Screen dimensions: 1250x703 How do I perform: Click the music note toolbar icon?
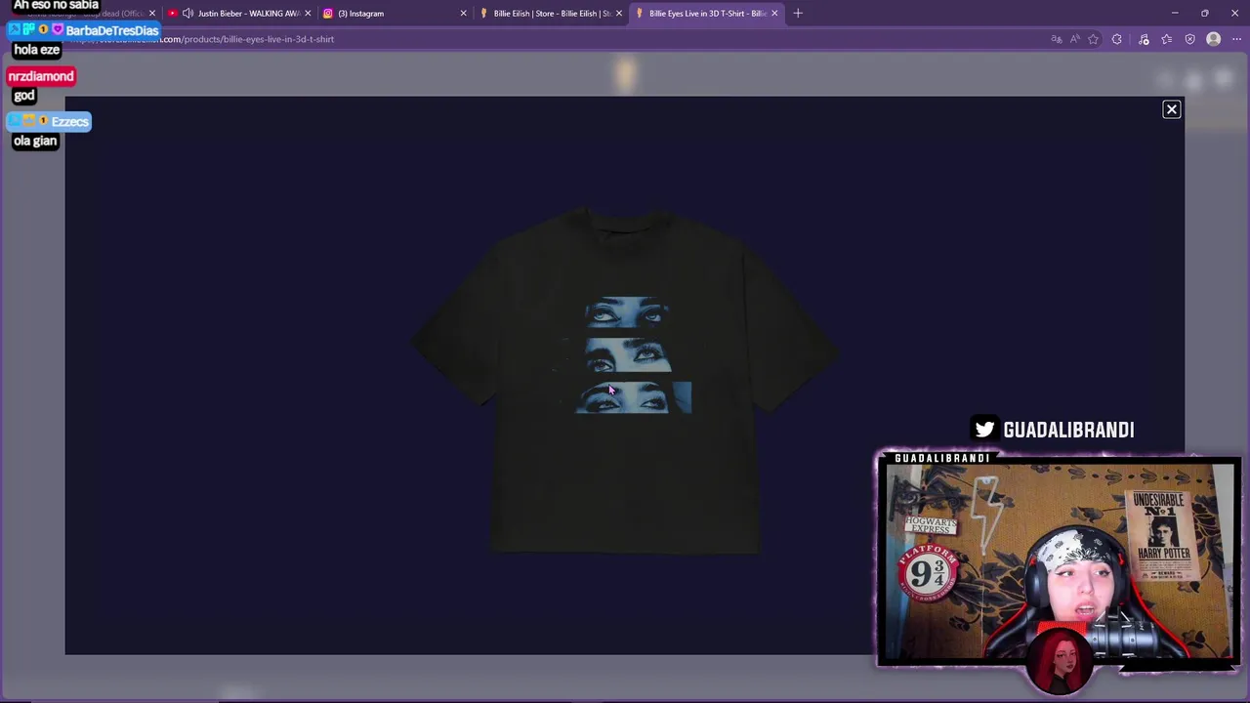coord(1144,39)
